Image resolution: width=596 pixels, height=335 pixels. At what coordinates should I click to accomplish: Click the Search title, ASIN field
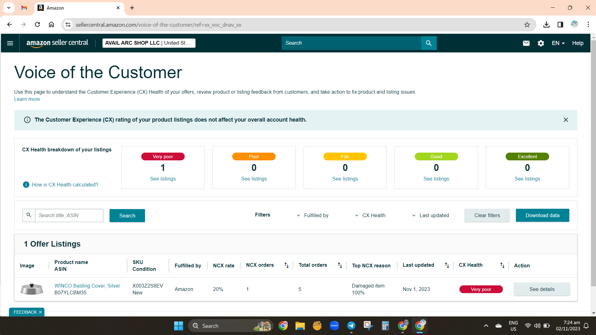coord(69,215)
